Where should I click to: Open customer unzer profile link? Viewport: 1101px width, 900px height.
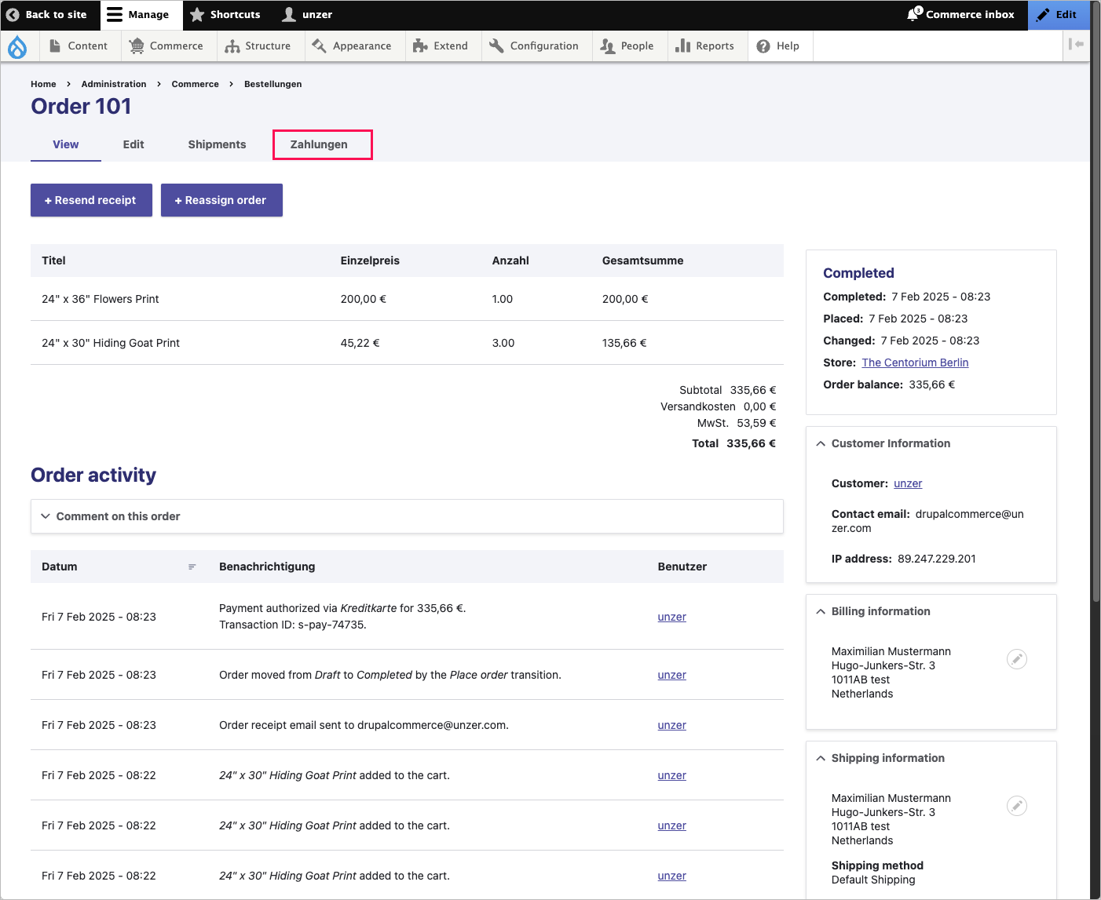click(x=908, y=483)
